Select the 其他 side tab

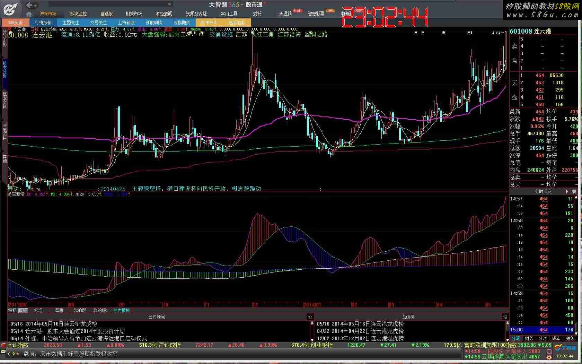(x=5, y=158)
